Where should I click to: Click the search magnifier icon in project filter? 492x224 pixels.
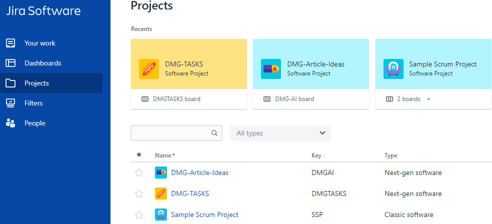click(214, 133)
